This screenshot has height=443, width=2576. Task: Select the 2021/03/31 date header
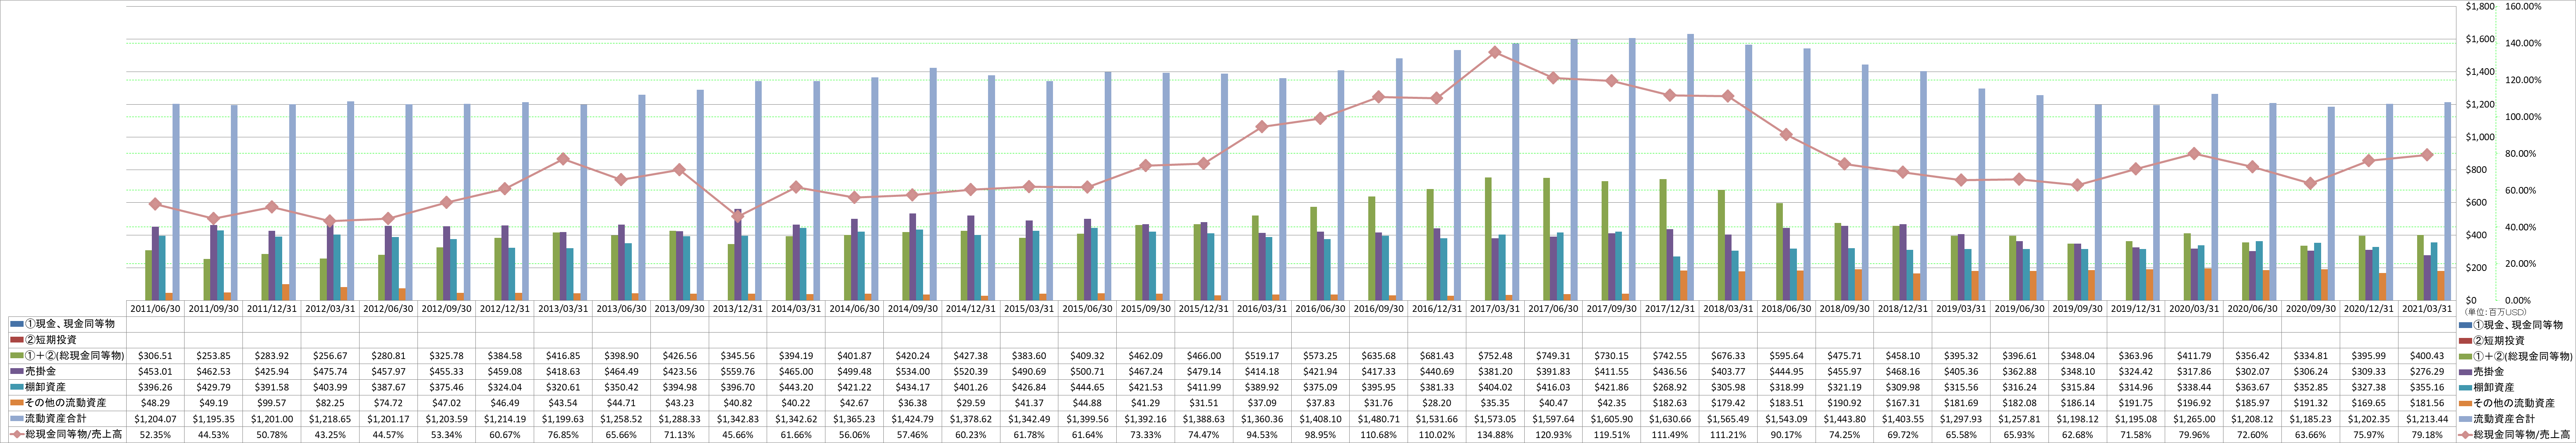click(x=2427, y=309)
